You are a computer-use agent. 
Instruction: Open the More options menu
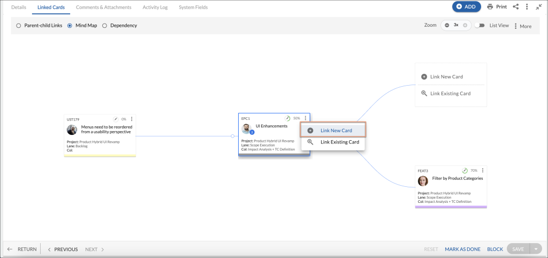[523, 26]
